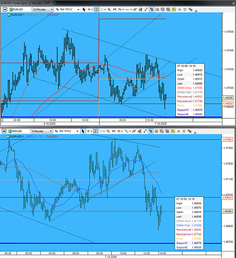Open the indicators dropdown arrow in 15 Minutes toolbar

pos(123,9)
